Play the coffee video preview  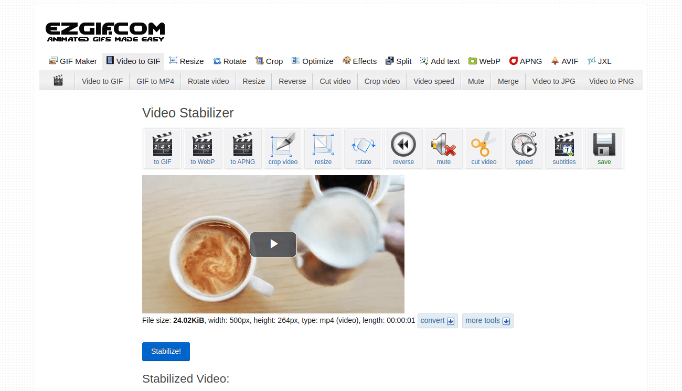[x=273, y=244]
